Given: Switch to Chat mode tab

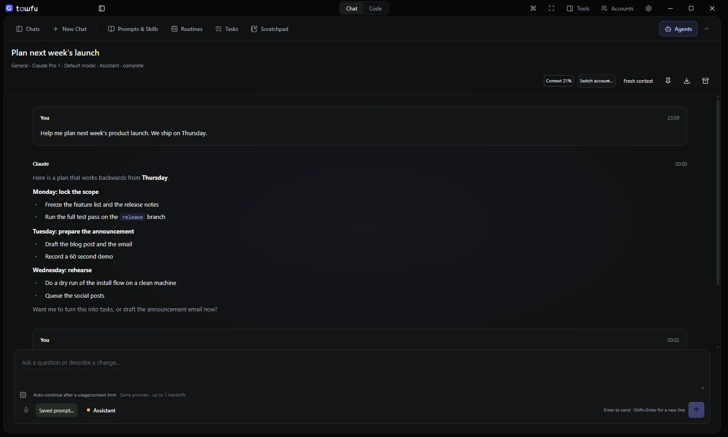Looking at the screenshot, I should point(352,8).
